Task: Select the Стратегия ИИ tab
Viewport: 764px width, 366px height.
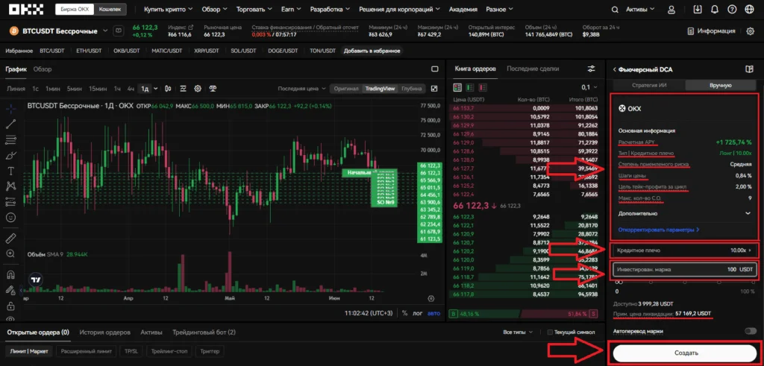Action: pyautogui.click(x=648, y=85)
